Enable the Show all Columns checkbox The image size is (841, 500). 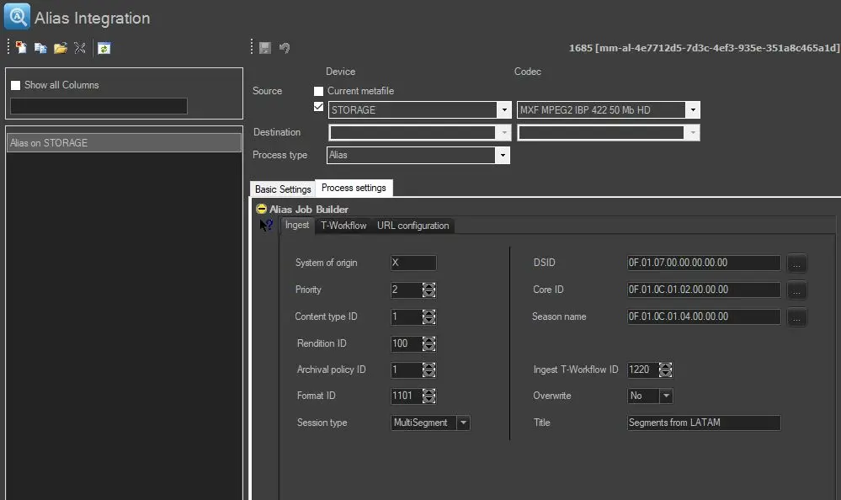click(15, 85)
